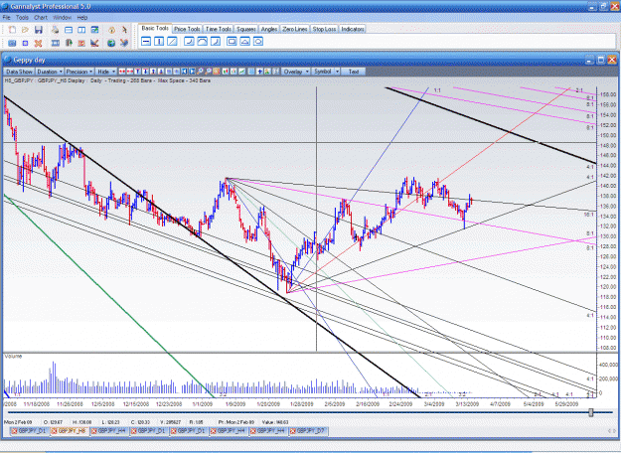
Task: Click the globe icon in the main toolbar
Action: tap(111, 43)
